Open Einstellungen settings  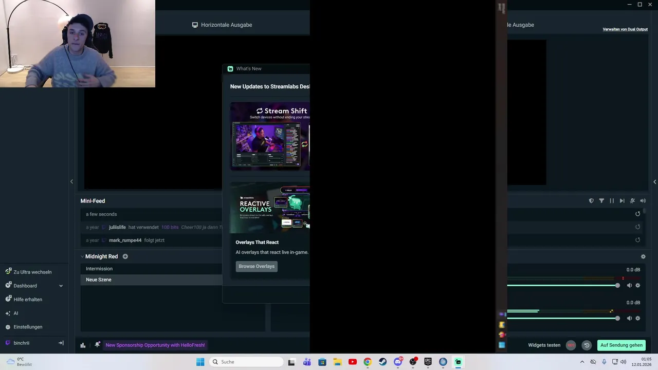[x=24, y=327]
